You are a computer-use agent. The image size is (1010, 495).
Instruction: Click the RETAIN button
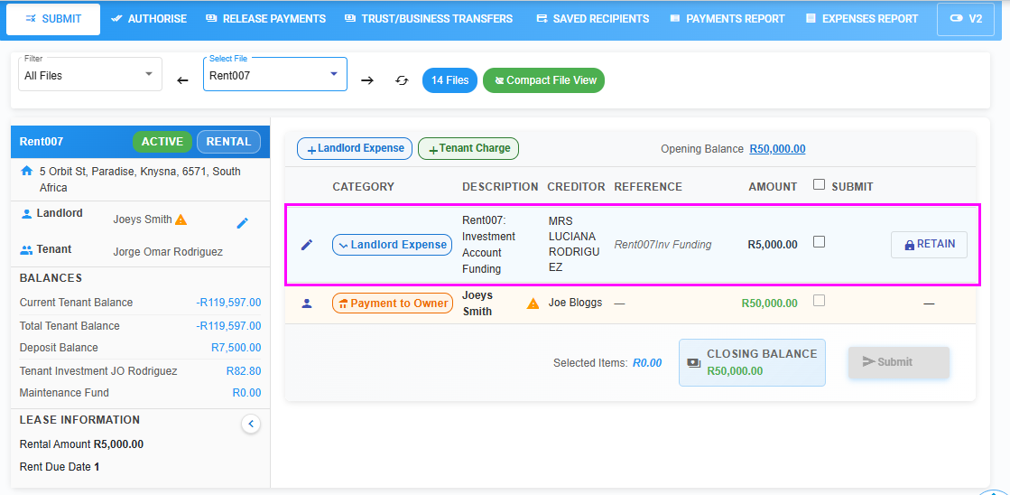point(929,245)
